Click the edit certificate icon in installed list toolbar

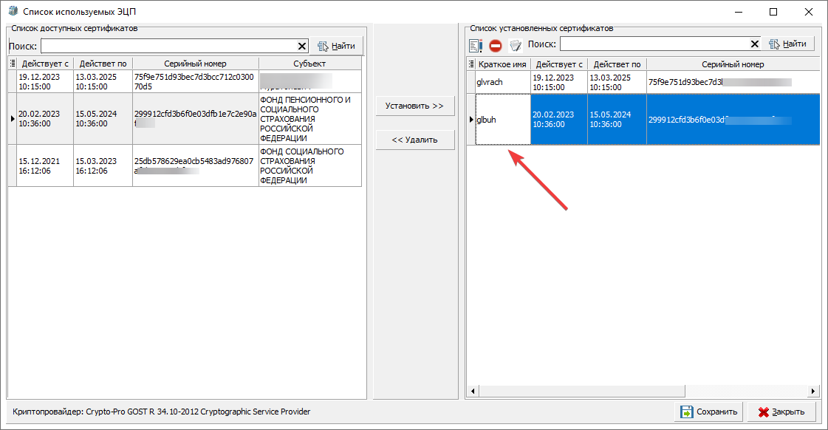475,46
